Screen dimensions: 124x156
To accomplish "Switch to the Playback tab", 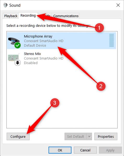I will pyautogui.click(x=11, y=16).
